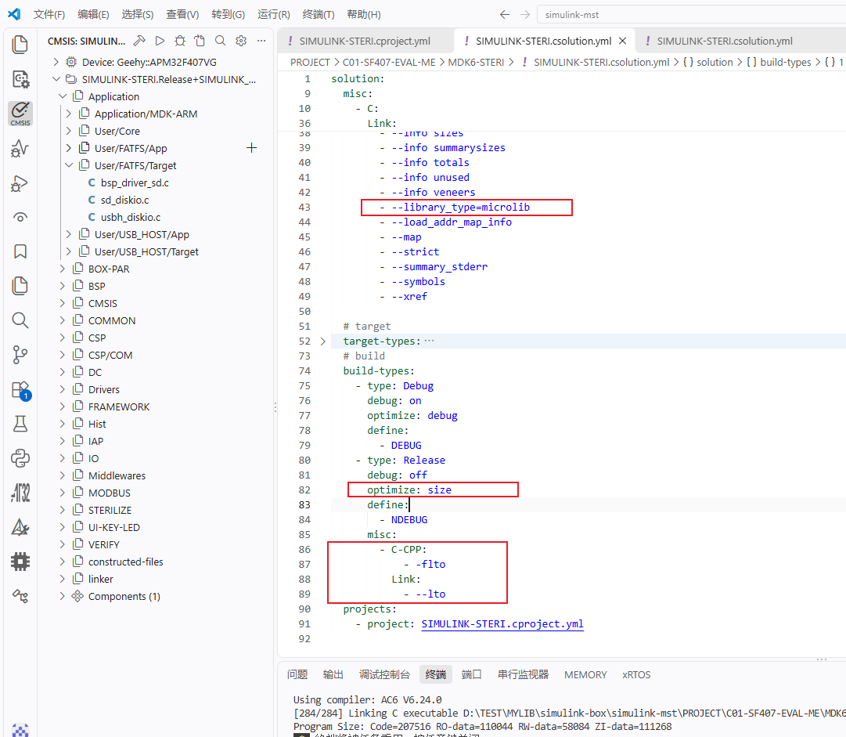Open the 帮助(H) menu

pyautogui.click(x=364, y=15)
